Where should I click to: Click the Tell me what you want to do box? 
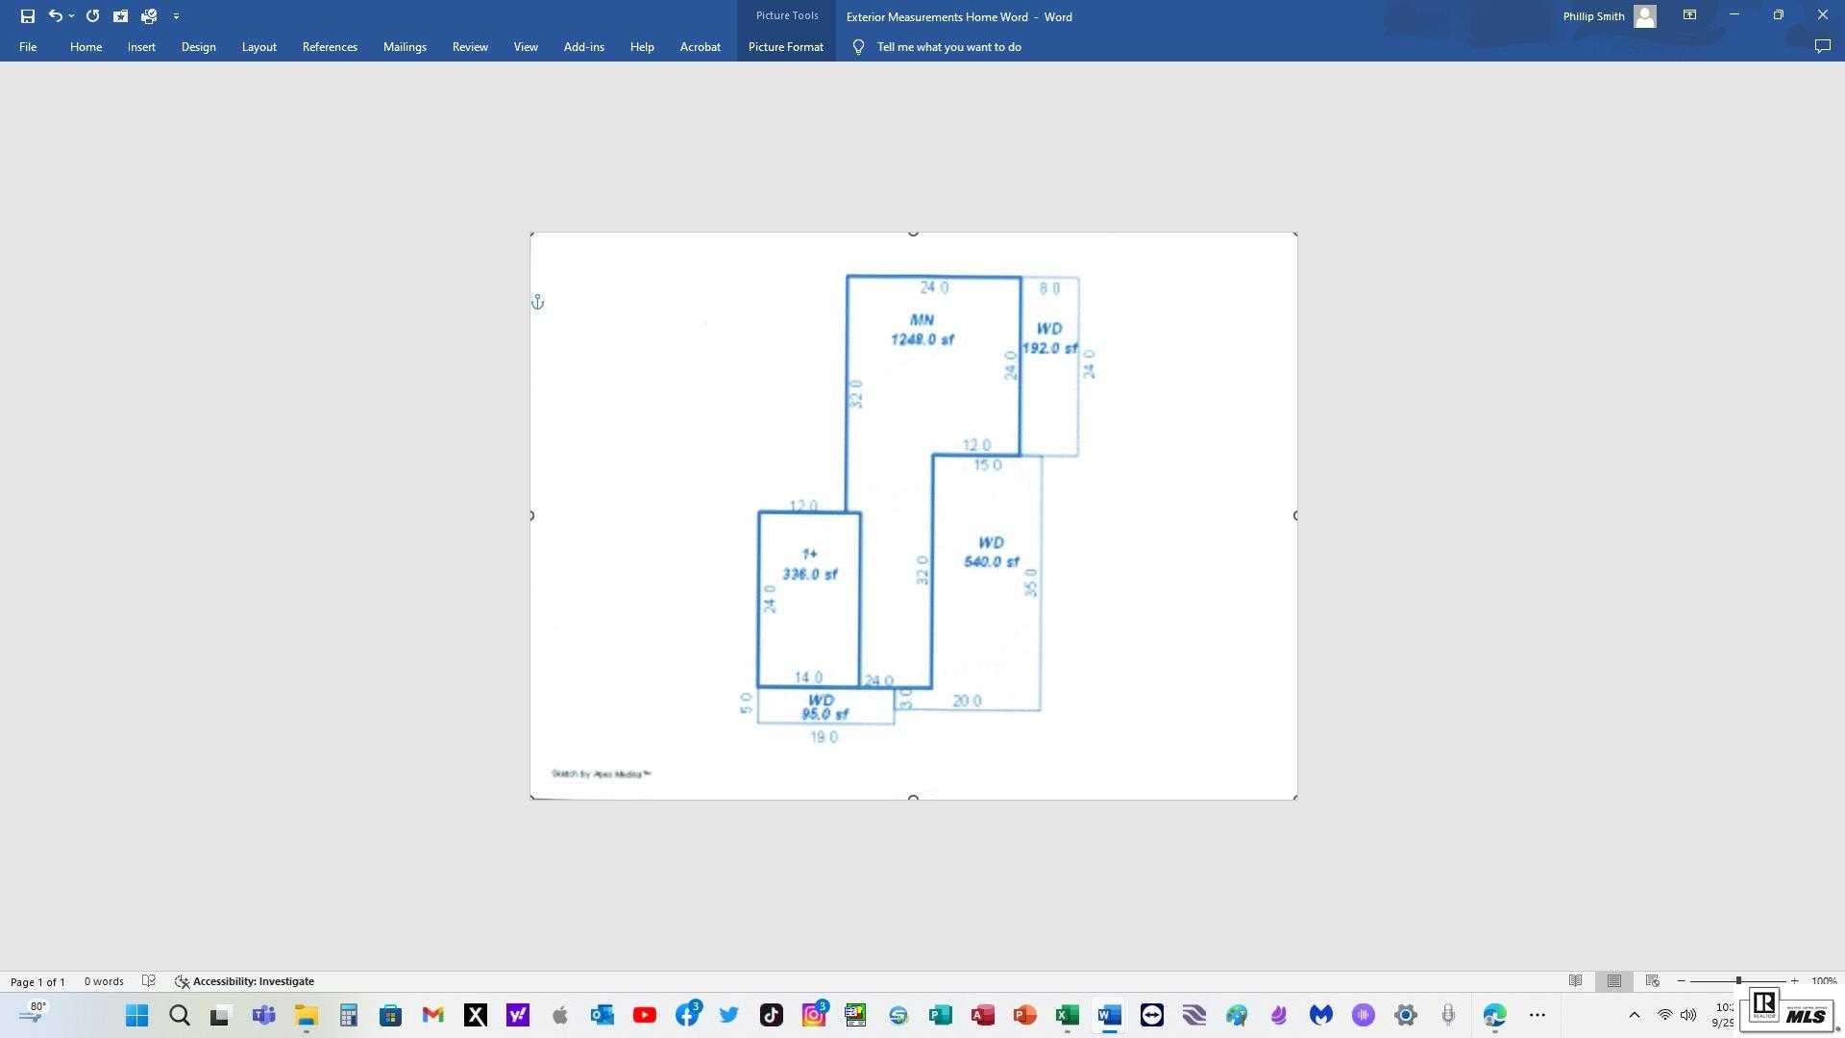[948, 46]
